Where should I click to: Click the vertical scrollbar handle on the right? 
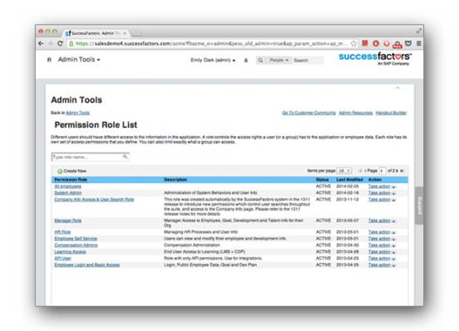(419, 206)
